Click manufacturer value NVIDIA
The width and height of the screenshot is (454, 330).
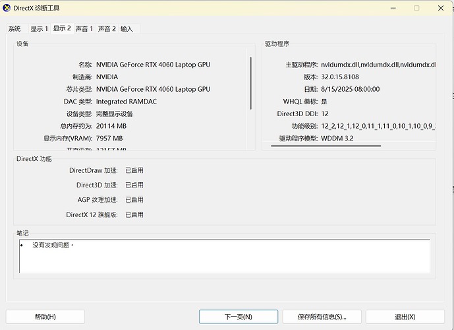(x=107, y=77)
